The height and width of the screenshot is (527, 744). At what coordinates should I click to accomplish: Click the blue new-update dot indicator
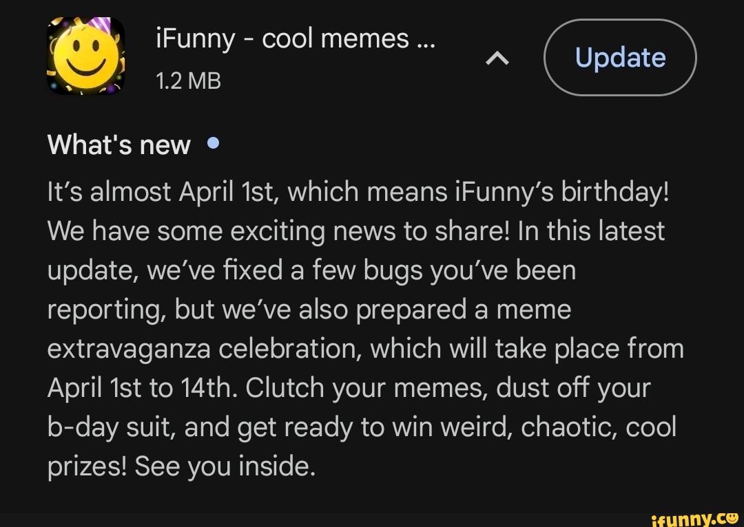214,143
